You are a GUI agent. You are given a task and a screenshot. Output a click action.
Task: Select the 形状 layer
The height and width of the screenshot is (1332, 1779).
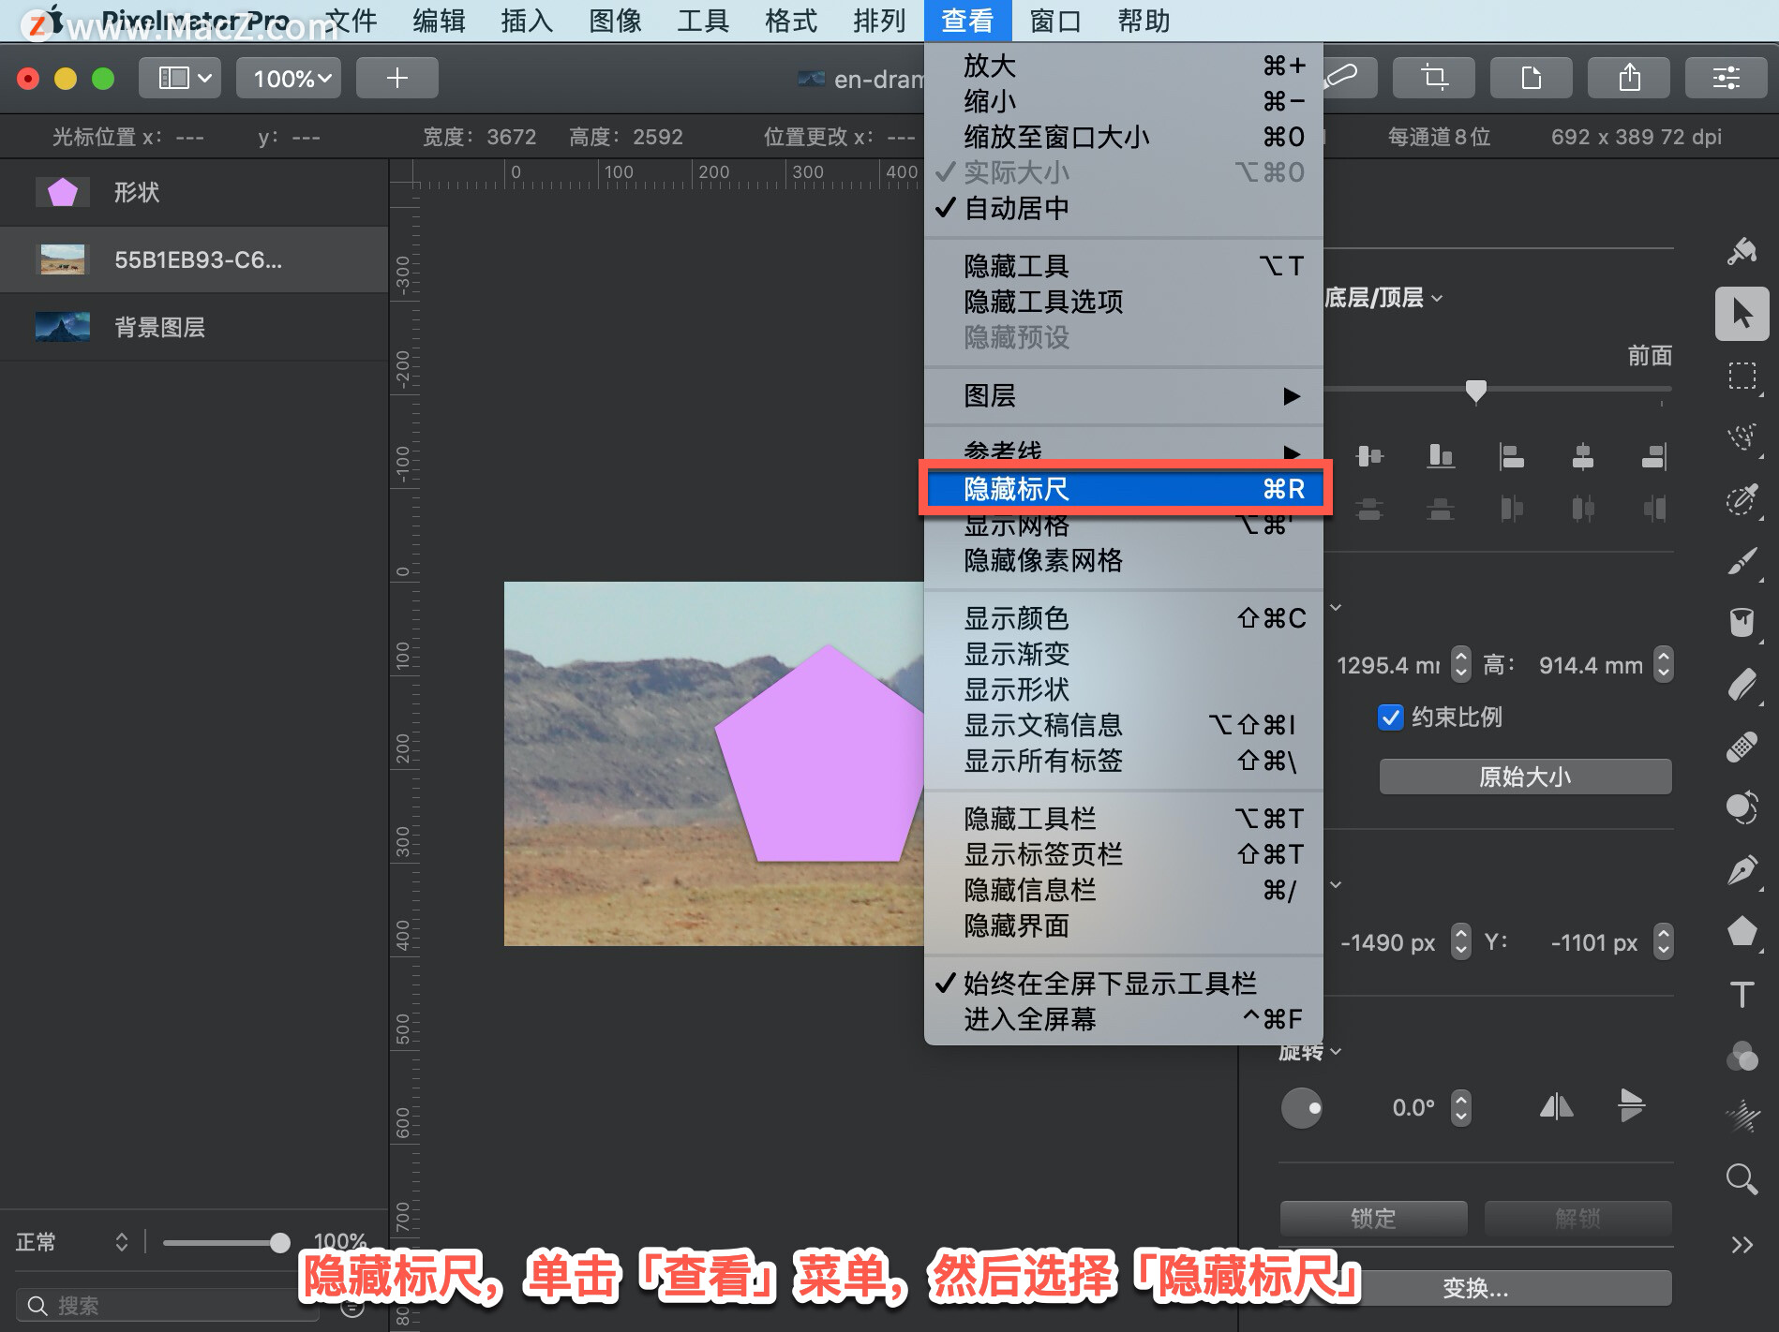coord(194,193)
